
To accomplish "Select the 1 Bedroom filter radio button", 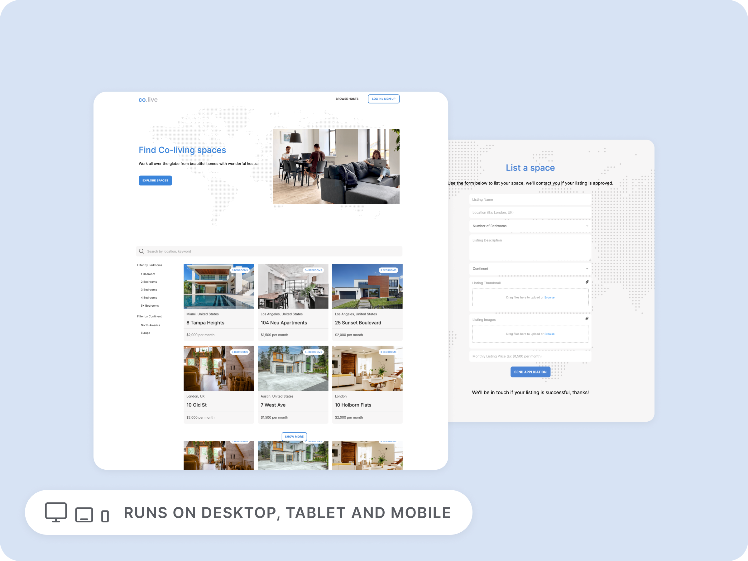I will coord(148,273).
